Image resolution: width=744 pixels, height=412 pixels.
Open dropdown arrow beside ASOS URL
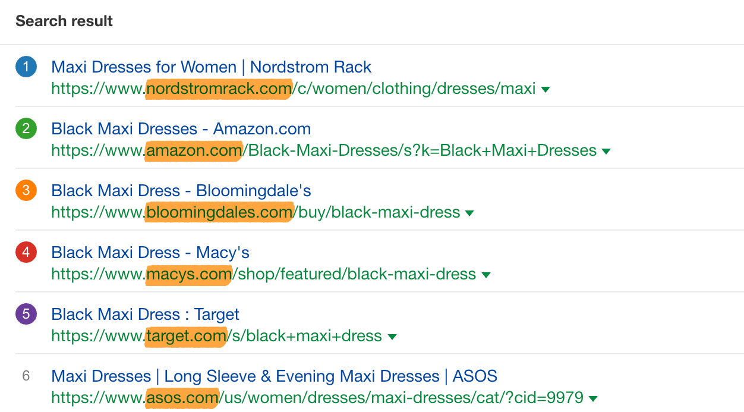(x=593, y=399)
